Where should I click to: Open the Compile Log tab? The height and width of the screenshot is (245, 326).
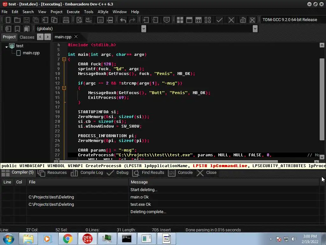[x=87, y=173]
